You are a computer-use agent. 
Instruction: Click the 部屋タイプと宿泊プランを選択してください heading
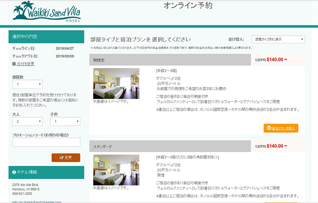140,40
